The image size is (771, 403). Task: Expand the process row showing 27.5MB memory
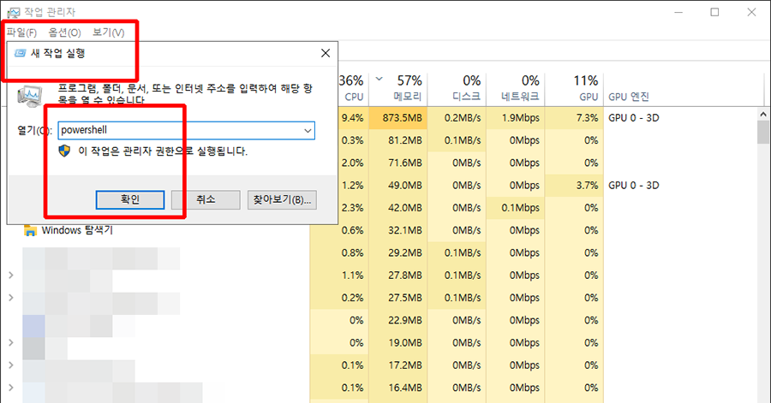[11, 298]
